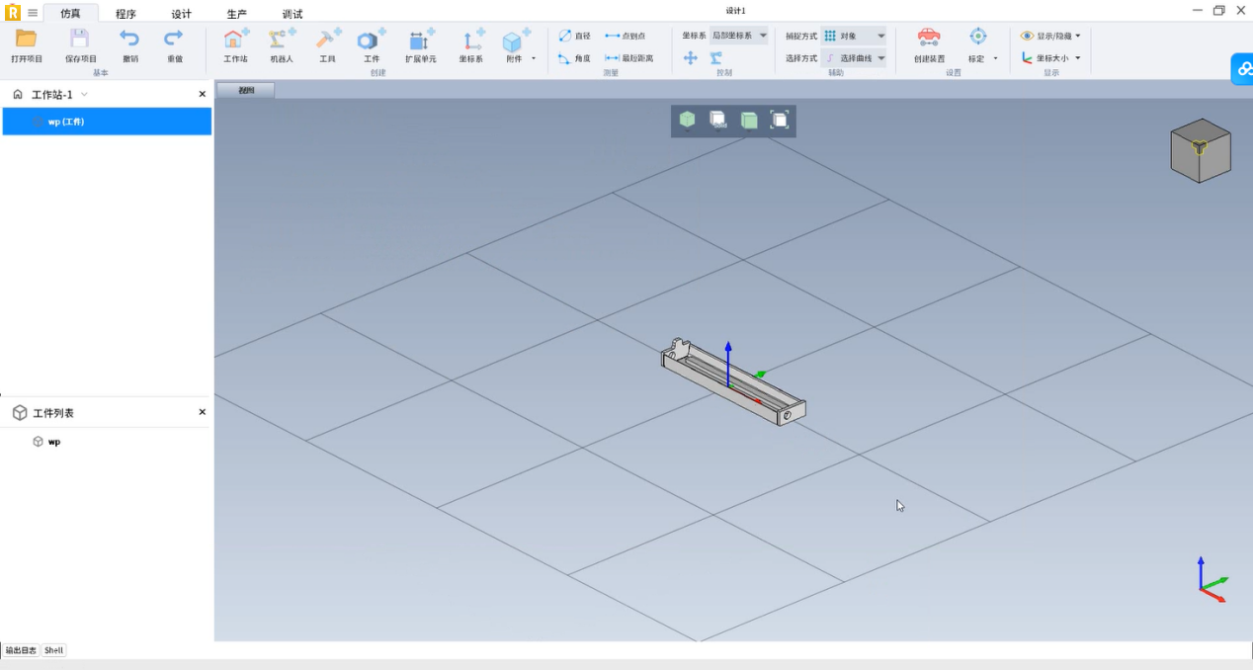Select the 直径 (Diameter) measure tool
The width and height of the screenshot is (1253, 670).
point(574,36)
